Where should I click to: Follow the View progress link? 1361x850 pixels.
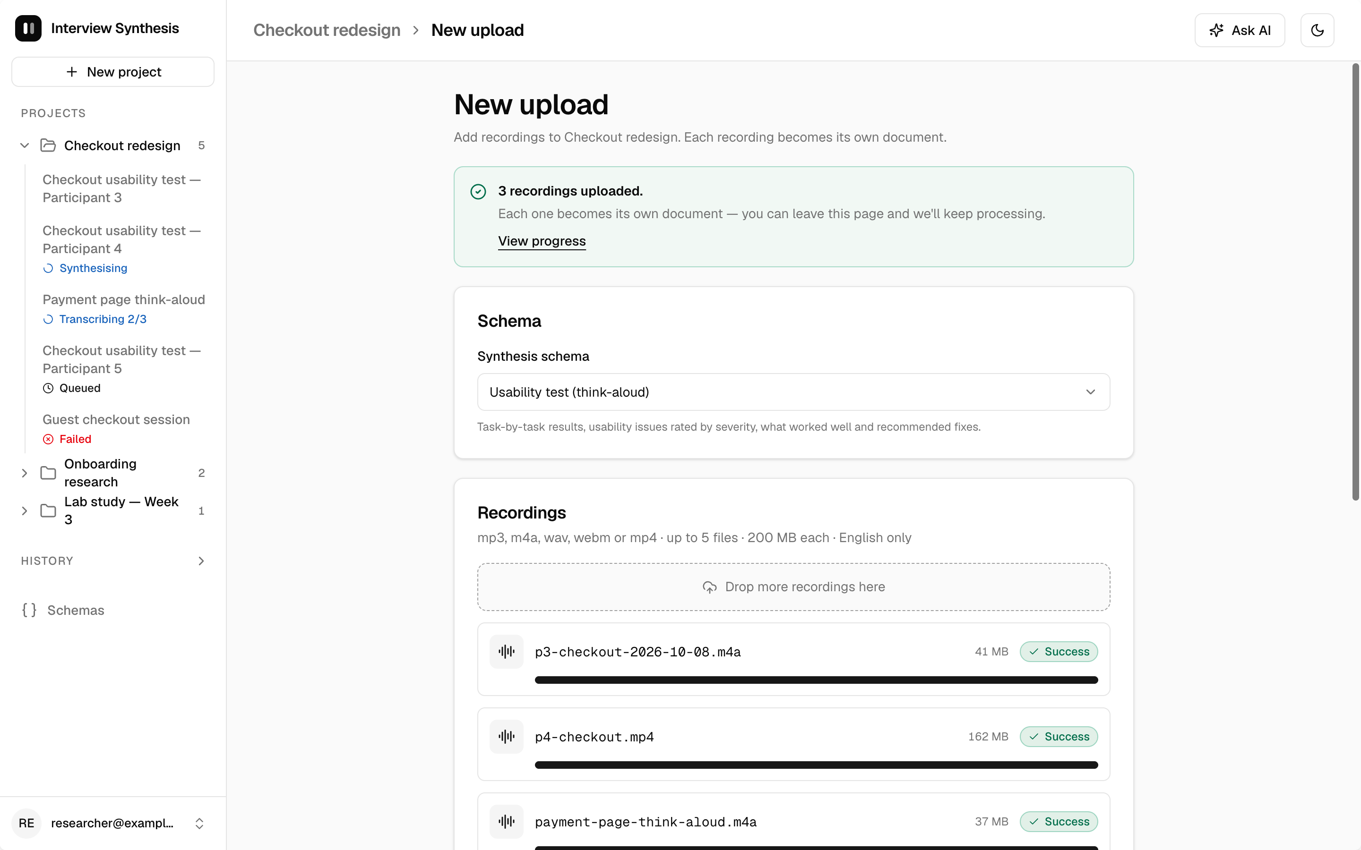tap(542, 241)
